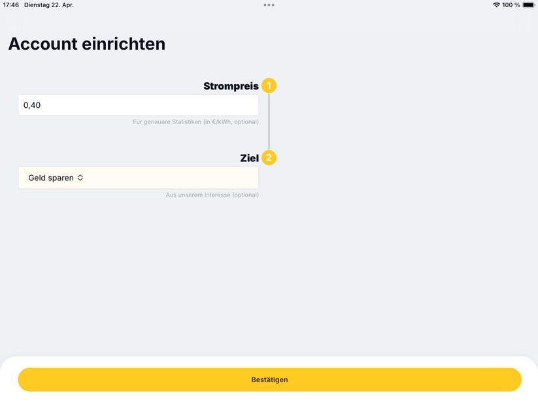Tap the 17:46 clock in status bar

coord(11,5)
